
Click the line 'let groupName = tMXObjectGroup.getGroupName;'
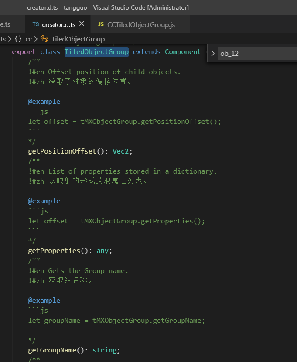(116, 321)
